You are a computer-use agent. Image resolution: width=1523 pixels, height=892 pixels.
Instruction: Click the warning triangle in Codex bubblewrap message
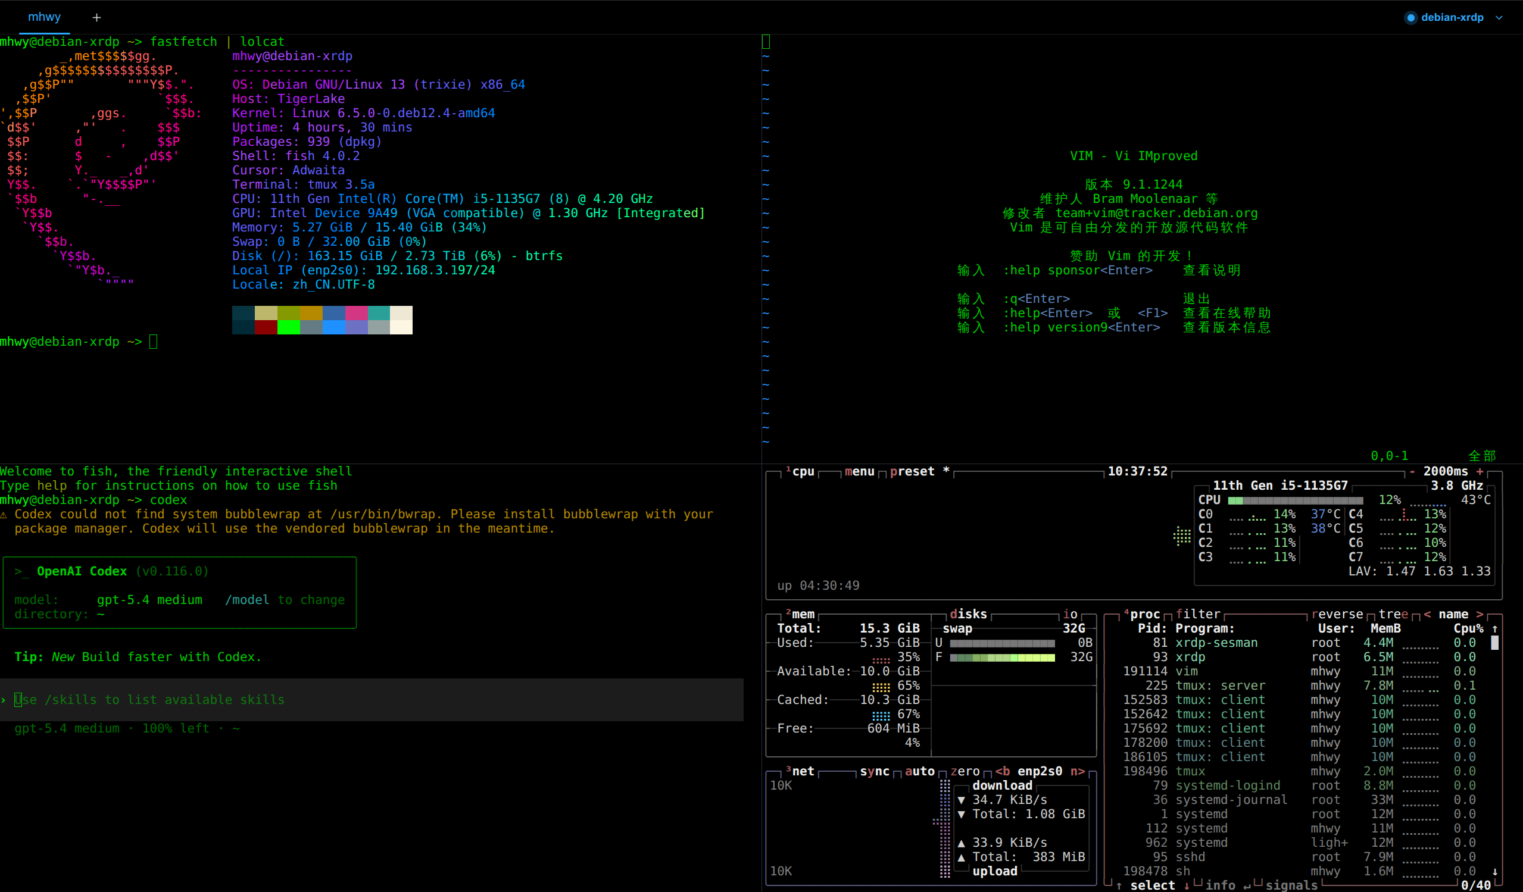(x=4, y=515)
